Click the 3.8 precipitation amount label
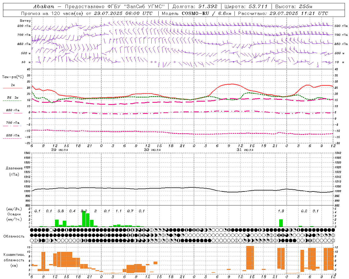Screen dimensions: 349x279 pos(61,211)
